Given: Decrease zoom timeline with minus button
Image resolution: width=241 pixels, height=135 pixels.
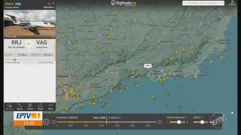Looking at the screenshot, I should [167, 122].
